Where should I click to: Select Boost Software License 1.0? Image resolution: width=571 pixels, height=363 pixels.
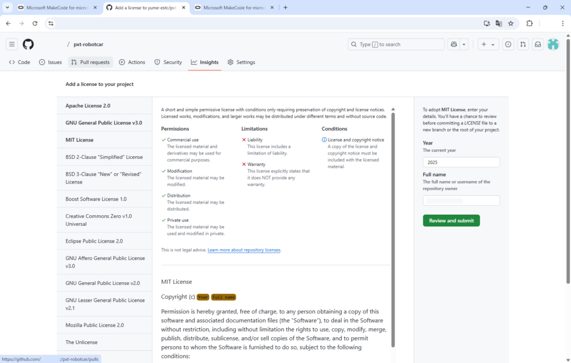point(104,199)
